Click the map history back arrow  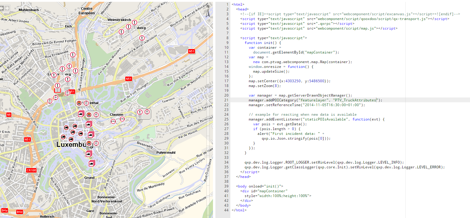(x=1, y=8)
